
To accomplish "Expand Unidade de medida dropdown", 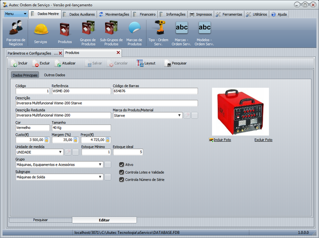I will click(60, 152).
